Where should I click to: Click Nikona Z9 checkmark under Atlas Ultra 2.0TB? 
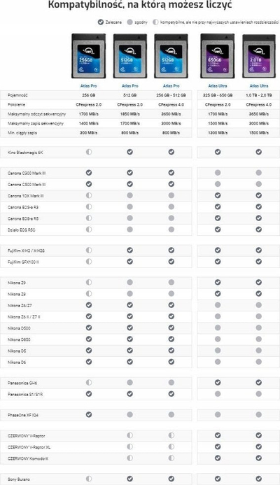259,282
